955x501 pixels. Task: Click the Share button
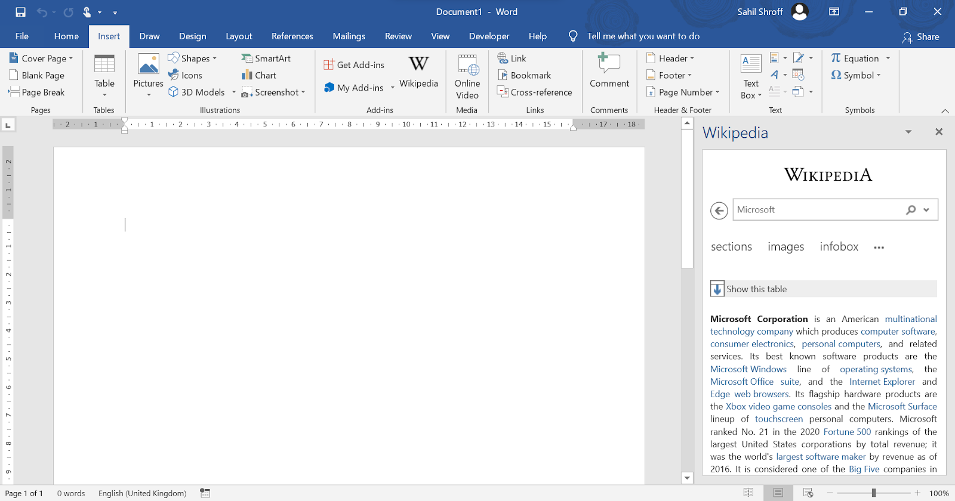point(920,37)
